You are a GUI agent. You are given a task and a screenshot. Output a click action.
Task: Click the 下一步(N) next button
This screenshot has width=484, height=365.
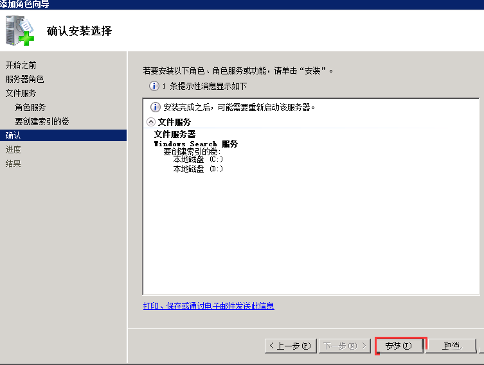click(x=345, y=346)
